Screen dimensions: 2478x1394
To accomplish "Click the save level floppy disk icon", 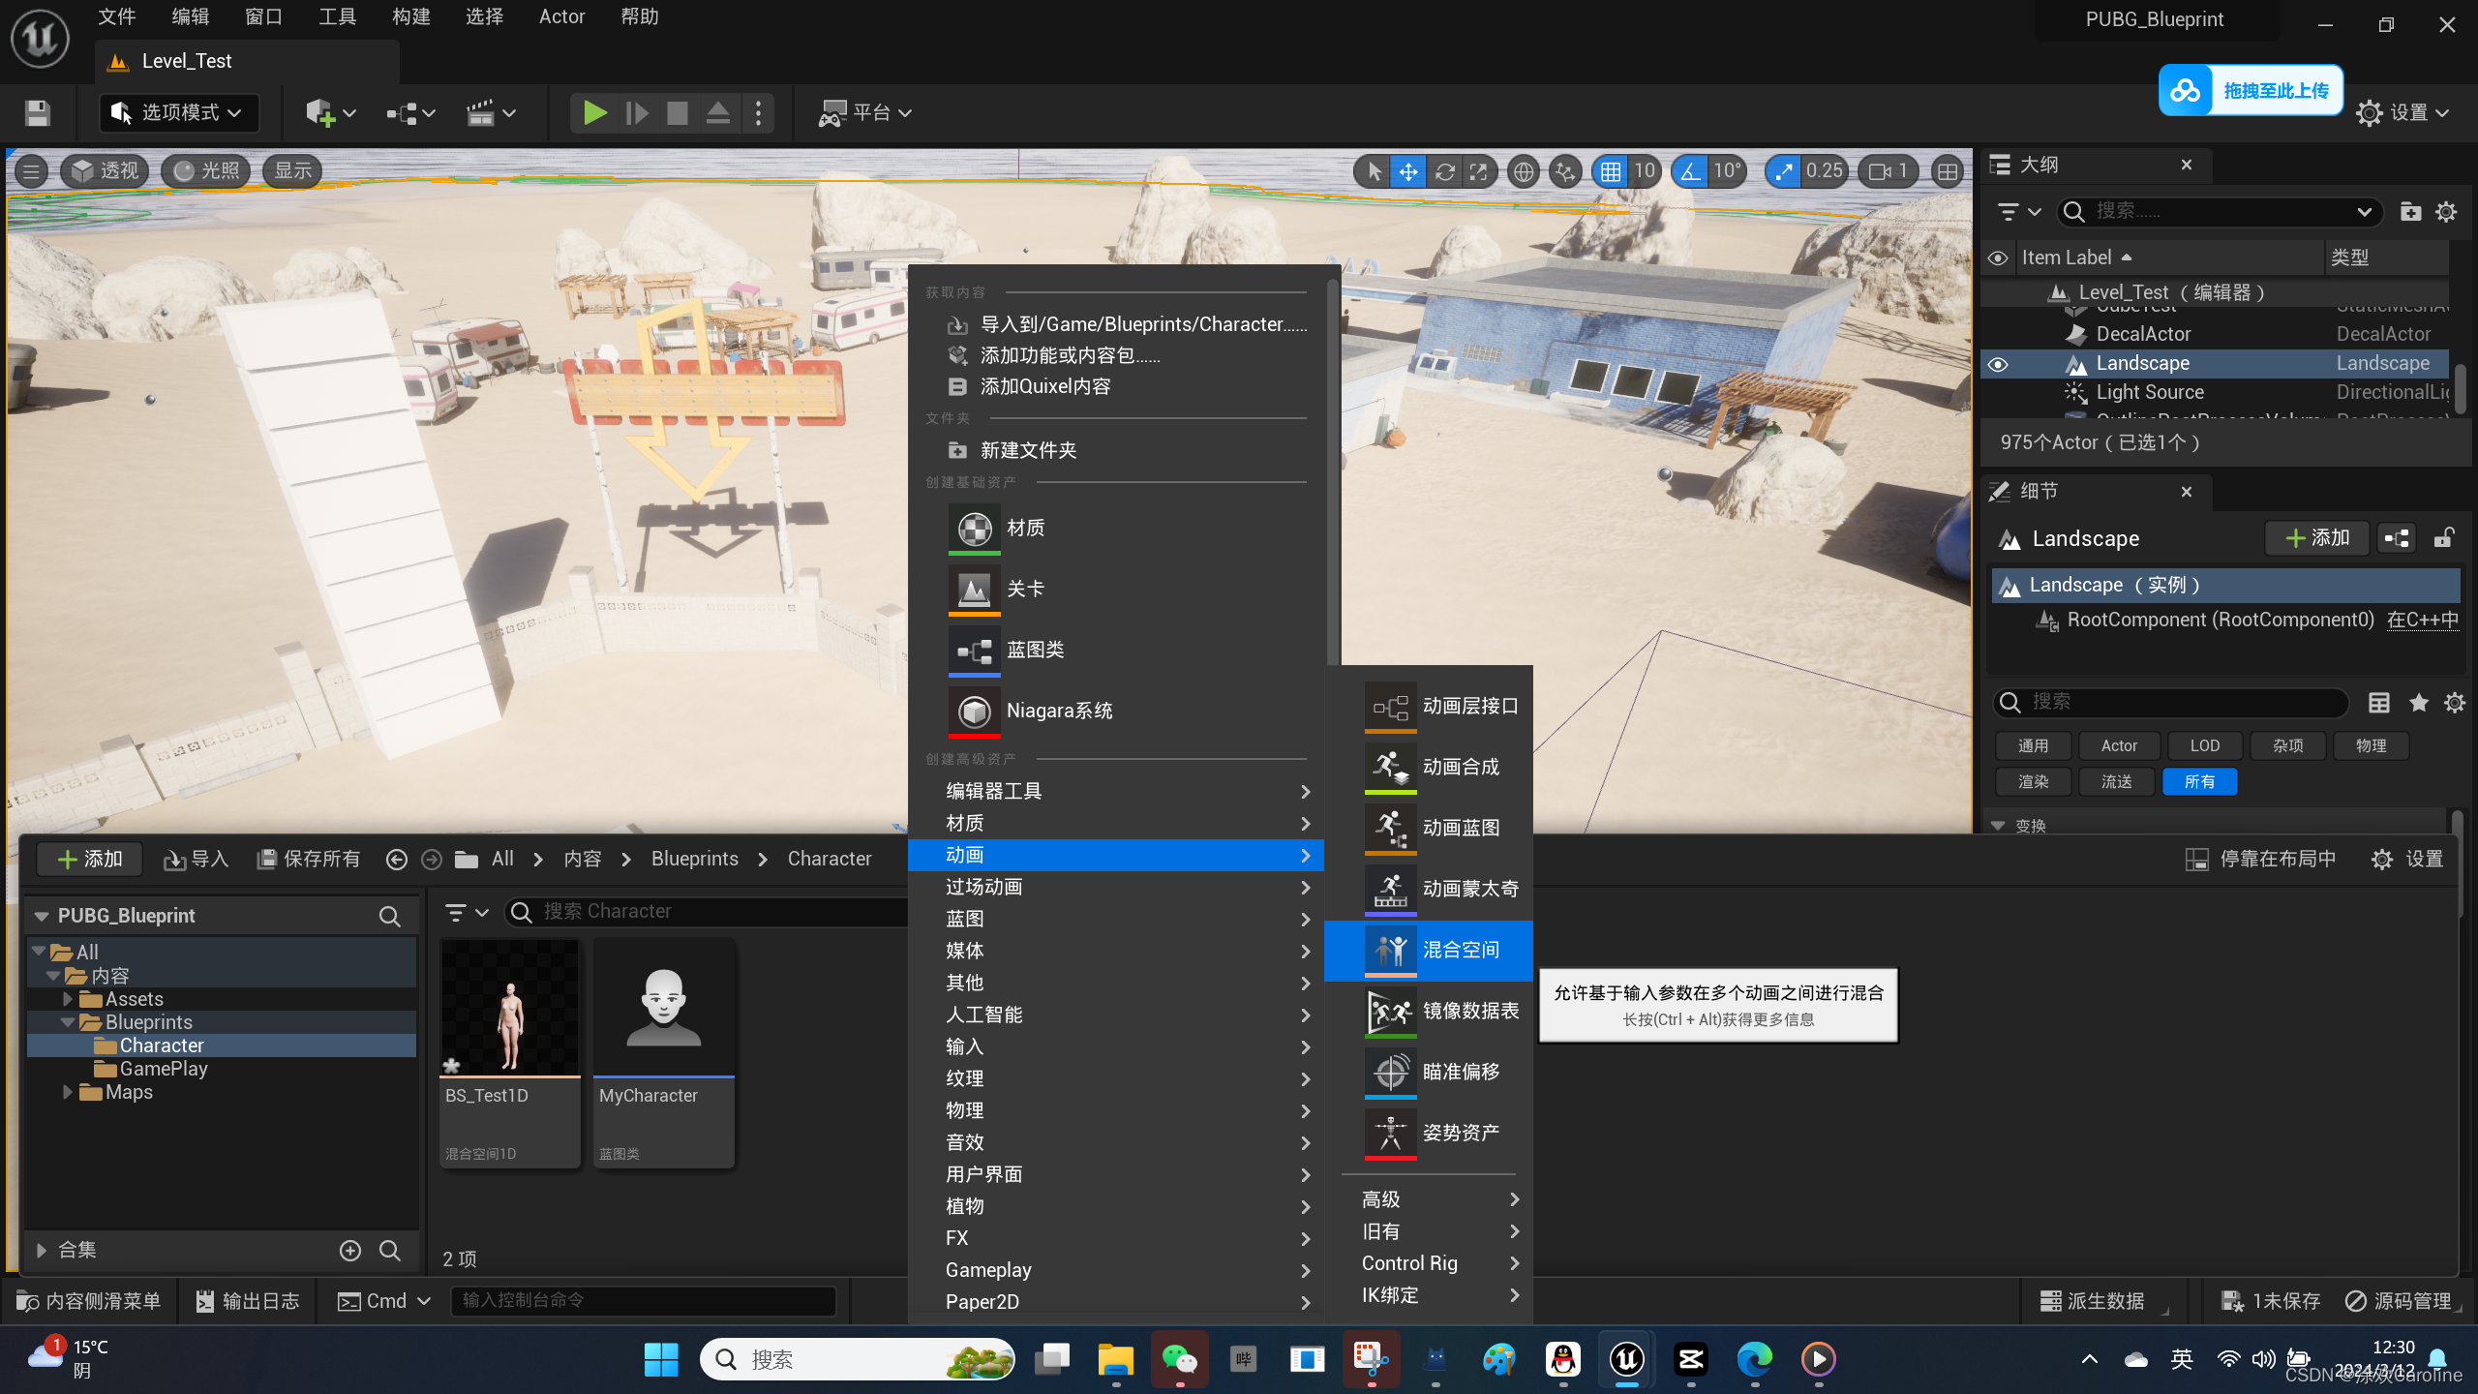I will tap(38, 113).
